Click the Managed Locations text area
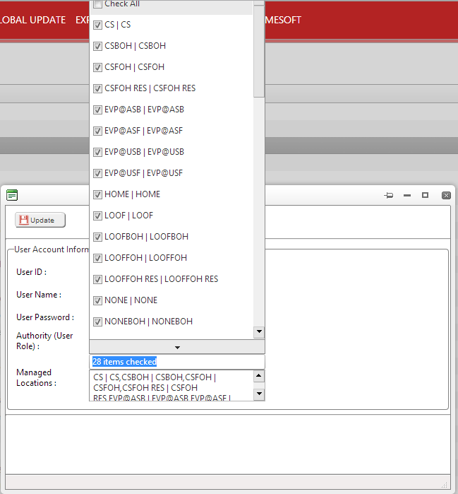 [171, 385]
